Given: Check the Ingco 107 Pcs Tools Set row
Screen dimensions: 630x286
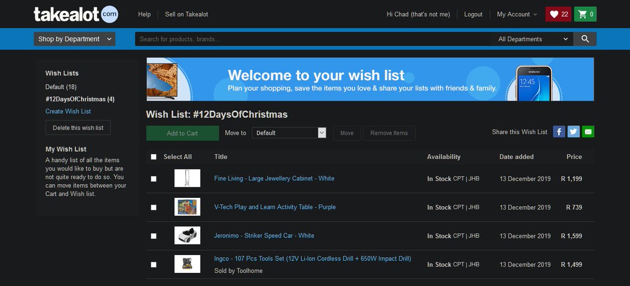Looking at the screenshot, I should 153,264.
